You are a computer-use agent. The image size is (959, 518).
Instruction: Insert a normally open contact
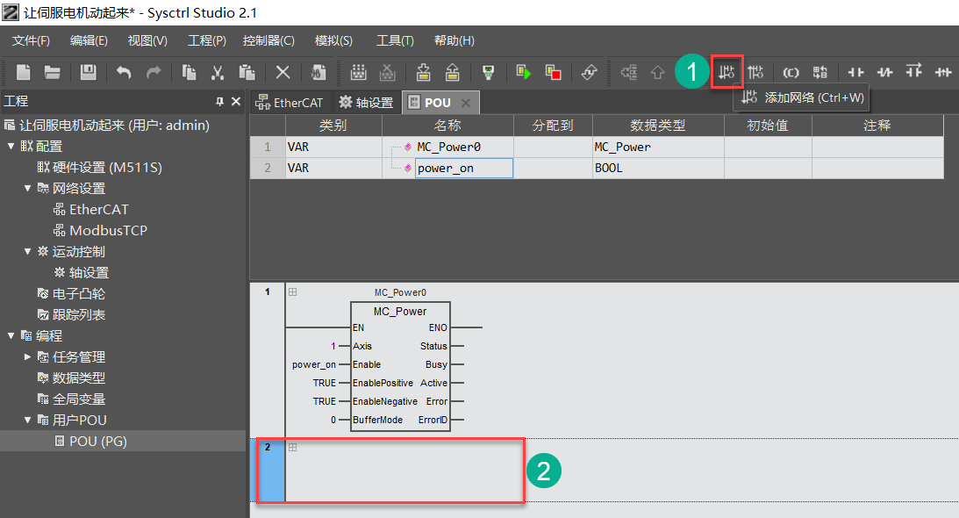tap(855, 72)
